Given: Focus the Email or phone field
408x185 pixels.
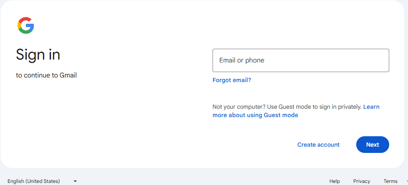Looking at the screenshot, I should (x=301, y=60).
